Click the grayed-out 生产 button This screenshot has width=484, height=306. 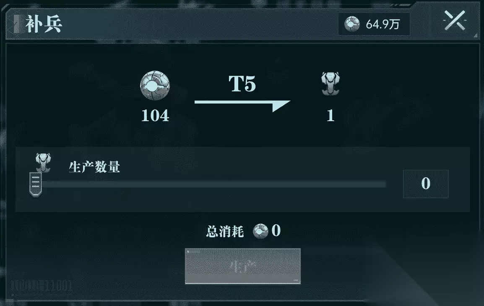tap(242, 266)
